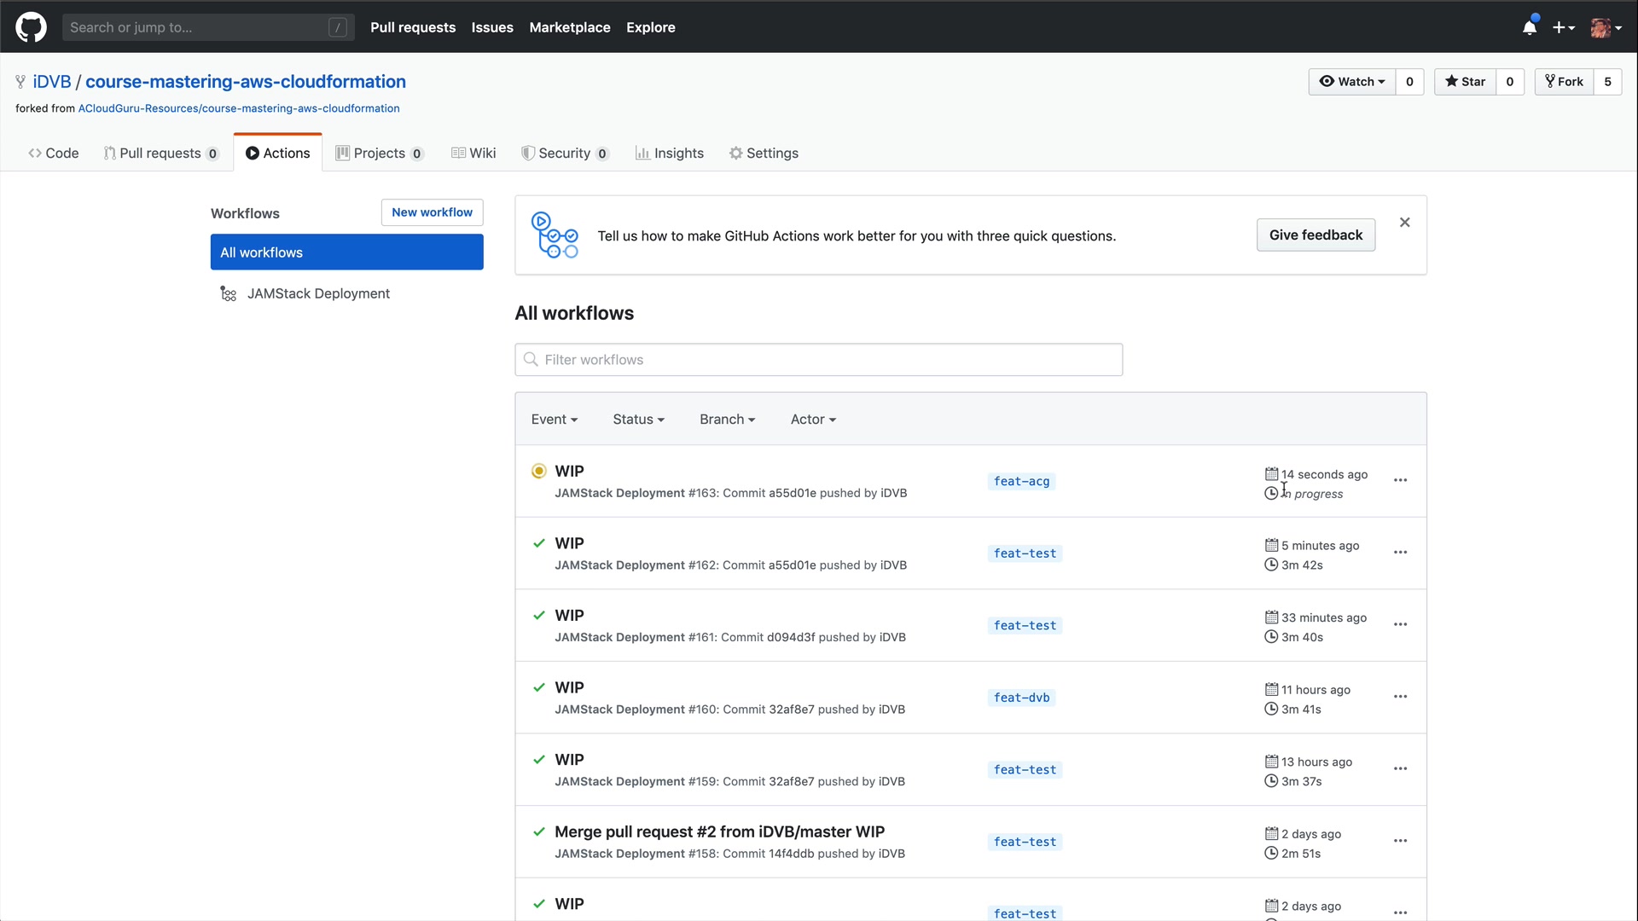Open the three-dots menu for run #163
Screen dimensions: 1638x921
tap(1400, 480)
